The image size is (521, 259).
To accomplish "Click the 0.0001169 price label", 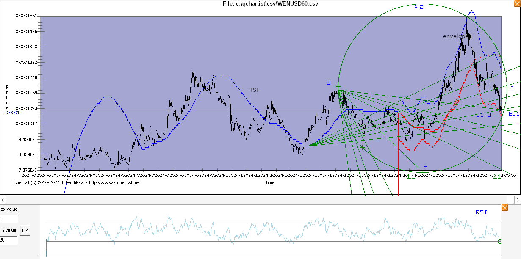I will click(27, 93).
